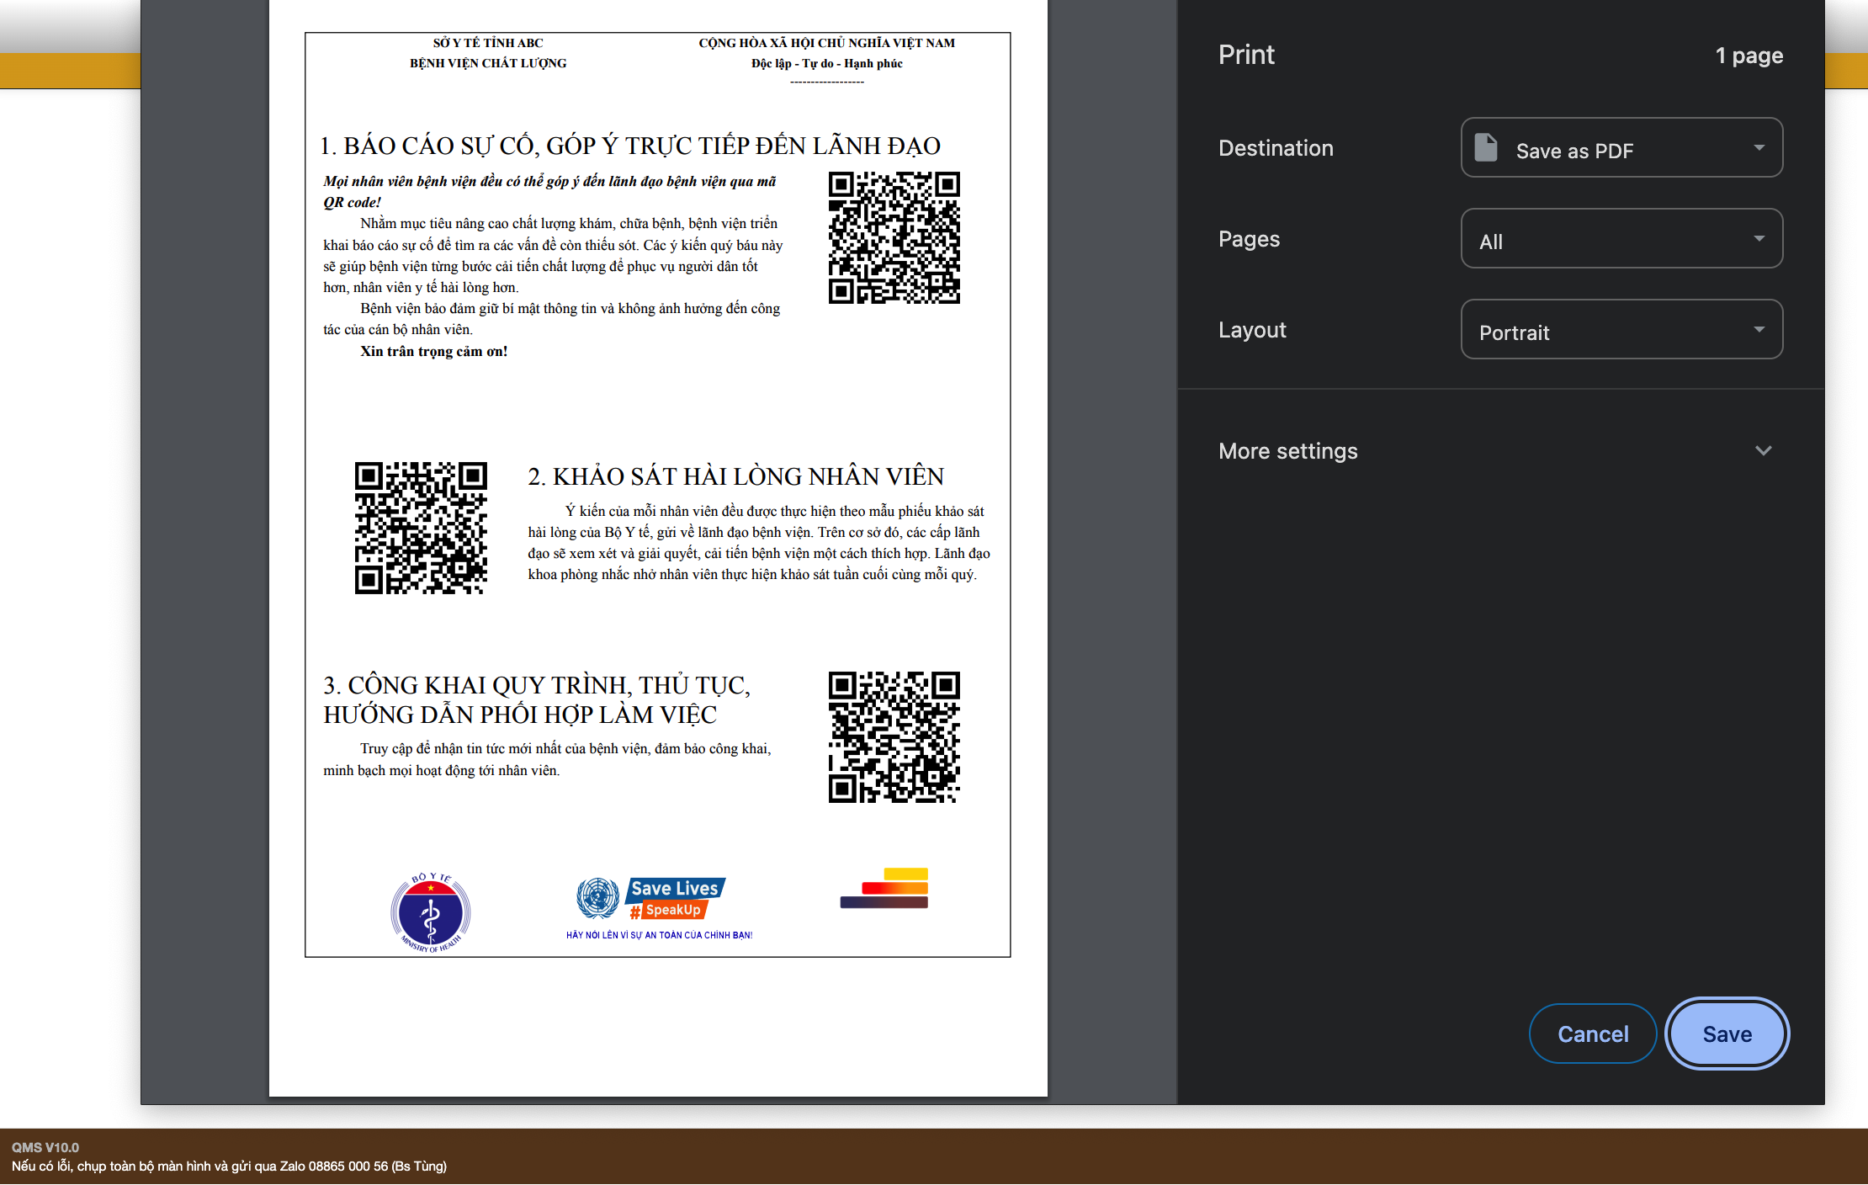The height and width of the screenshot is (1185, 1868).
Task: Click the PDF document icon in Destination
Action: coord(1486,148)
